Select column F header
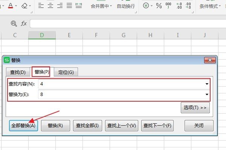226x150 pixels. pos(96,35)
